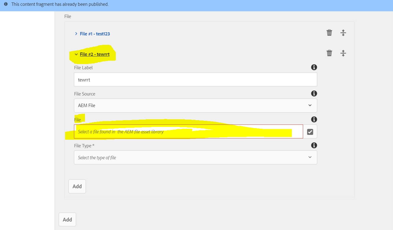Viewport: 393px width, 230px height.
Task: Collapse the File #2 - tewrrt section
Action: (76, 54)
